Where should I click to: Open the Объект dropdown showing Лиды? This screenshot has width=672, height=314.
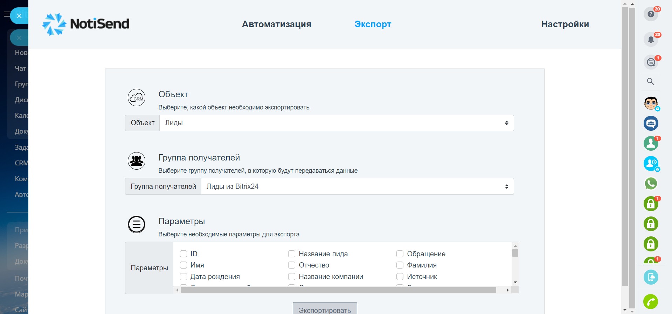pos(336,123)
